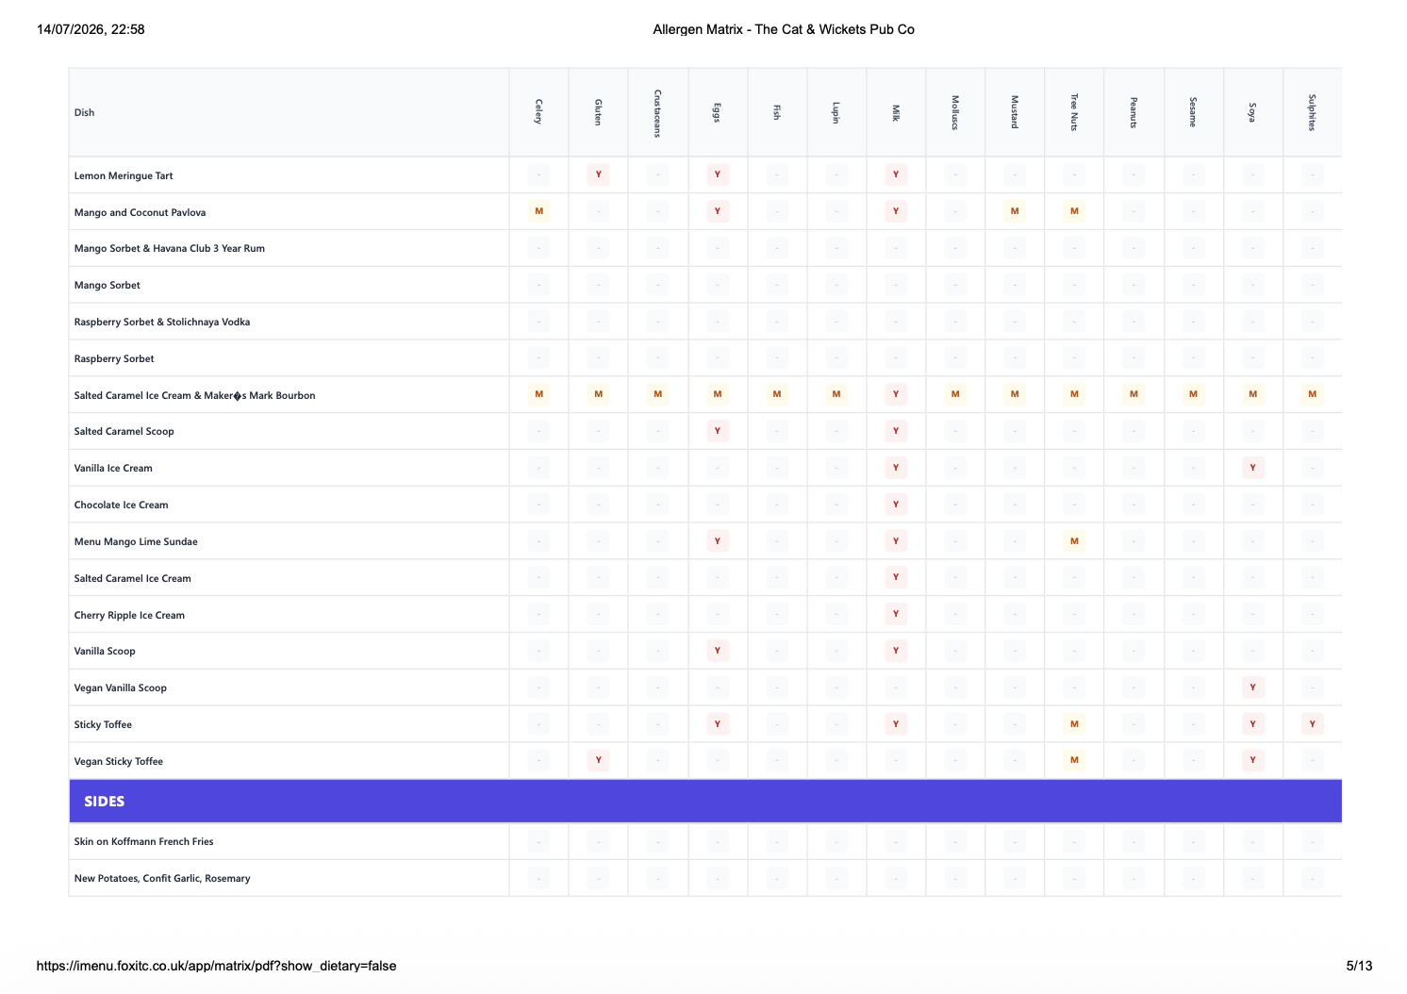The width and height of the screenshot is (1407, 994).
Task: Click Maker's Mark Bourbon row Peanuts M badge
Action: pyautogui.click(x=1134, y=394)
